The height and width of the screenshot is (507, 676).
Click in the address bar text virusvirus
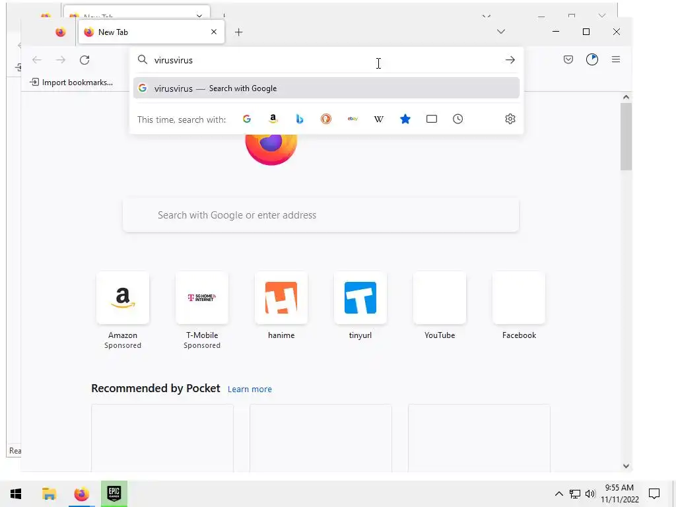(174, 60)
